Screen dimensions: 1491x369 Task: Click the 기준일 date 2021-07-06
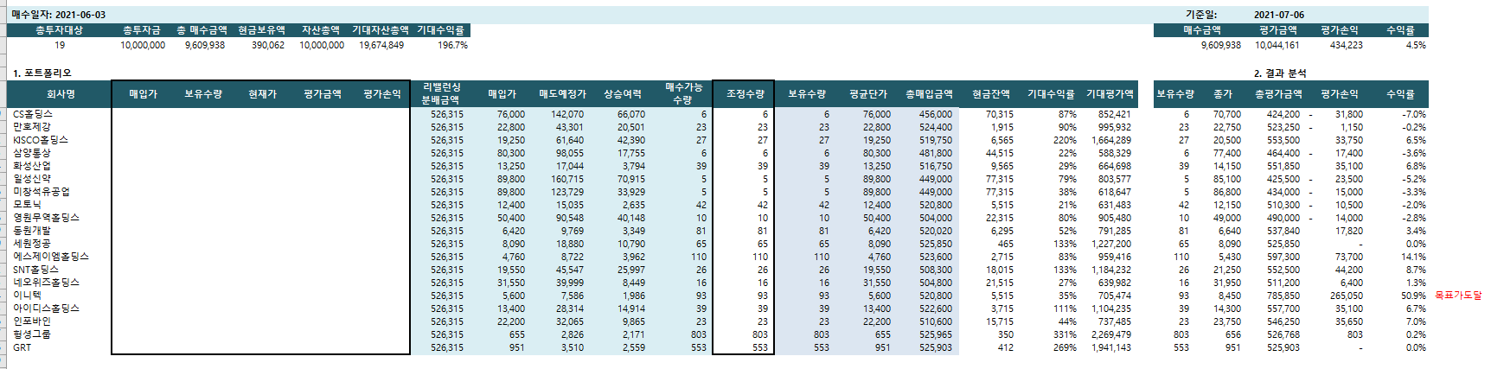tap(1279, 15)
